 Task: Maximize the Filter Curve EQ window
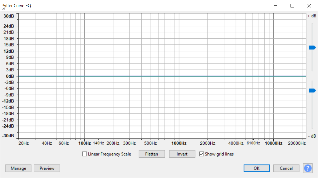[292, 6]
